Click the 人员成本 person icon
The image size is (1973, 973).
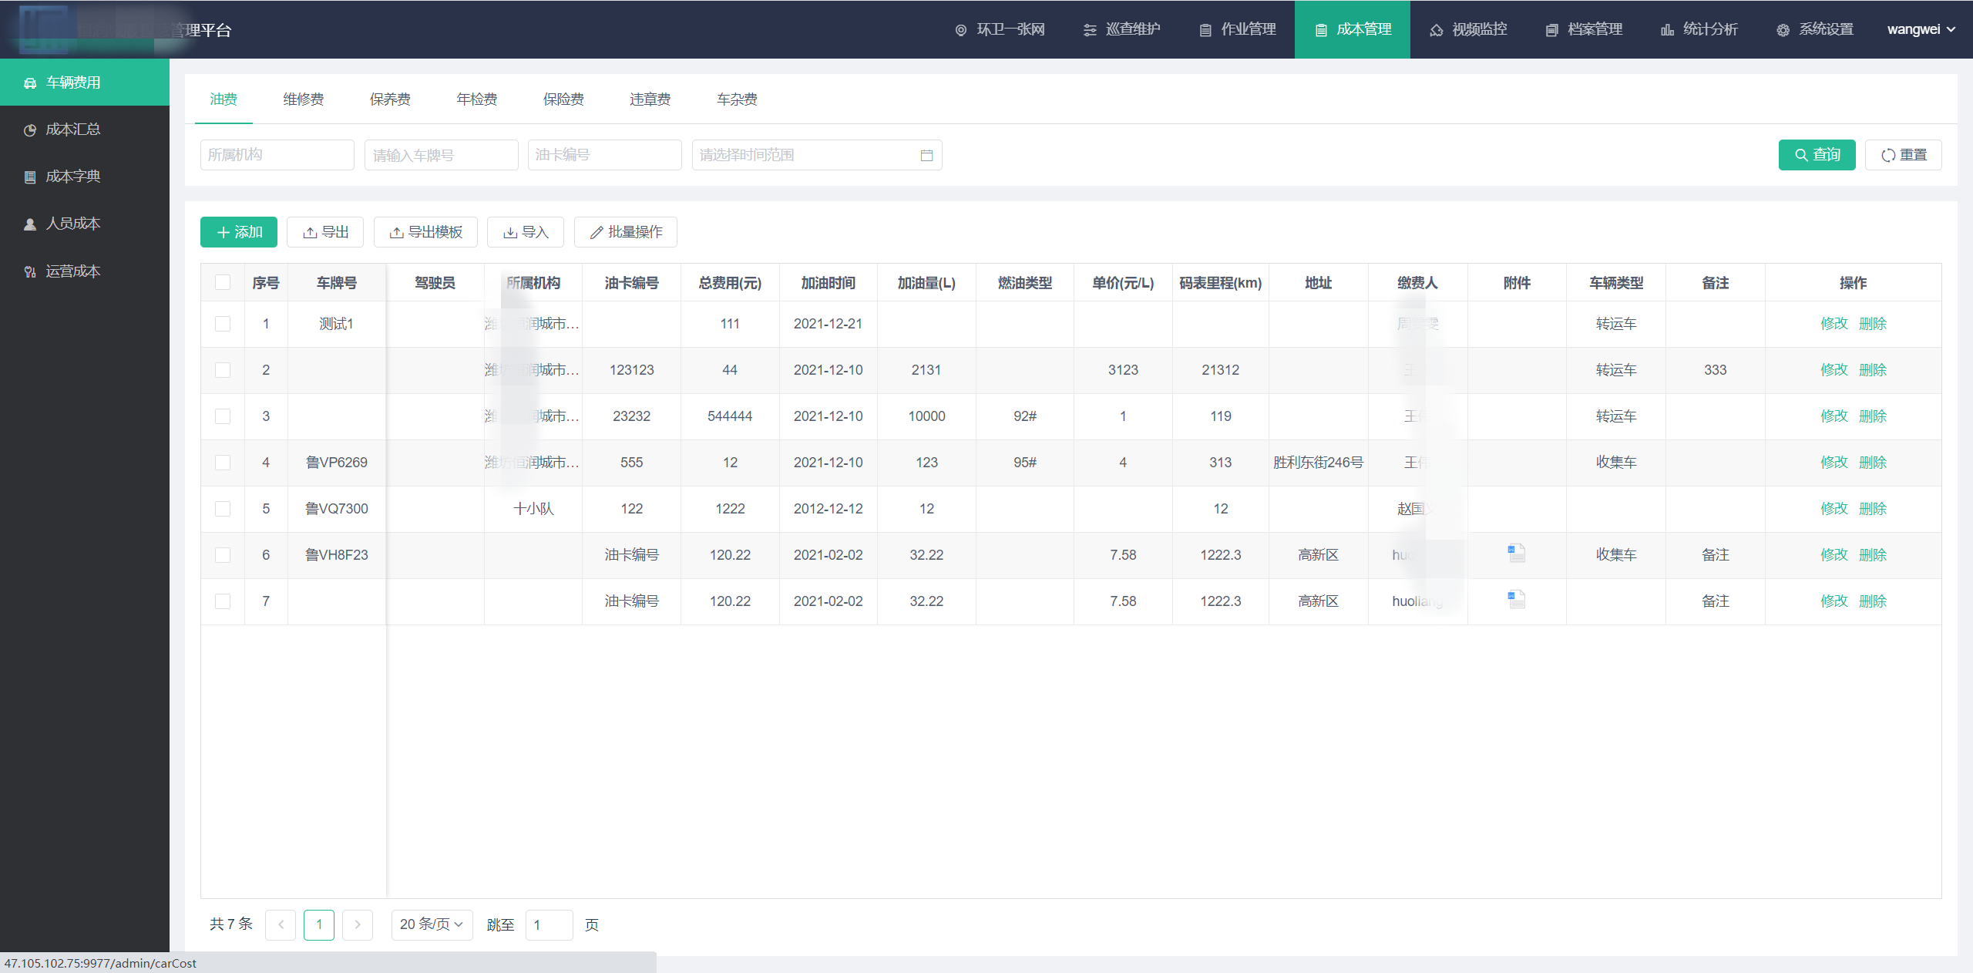[30, 224]
